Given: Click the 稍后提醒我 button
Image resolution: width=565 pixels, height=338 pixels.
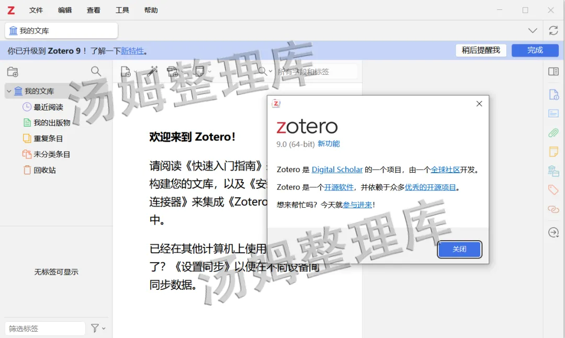Looking at the screenshot, I should [x=481, y=50].
